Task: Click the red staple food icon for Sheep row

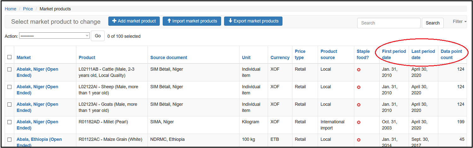Action: 359,87
